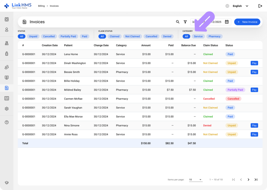
Task: Open the items per page dropdown
Action: (x=196, y=180)
